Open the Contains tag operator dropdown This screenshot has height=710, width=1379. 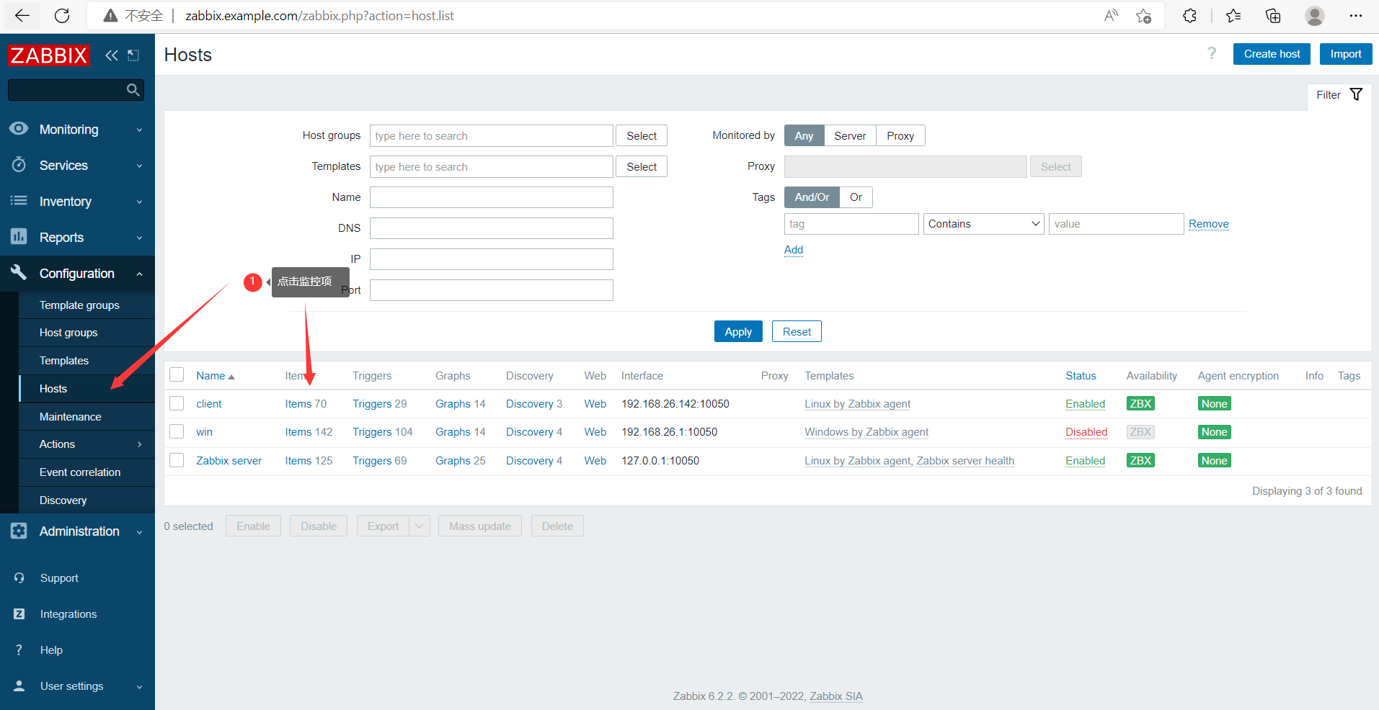[x=984, y=224]
